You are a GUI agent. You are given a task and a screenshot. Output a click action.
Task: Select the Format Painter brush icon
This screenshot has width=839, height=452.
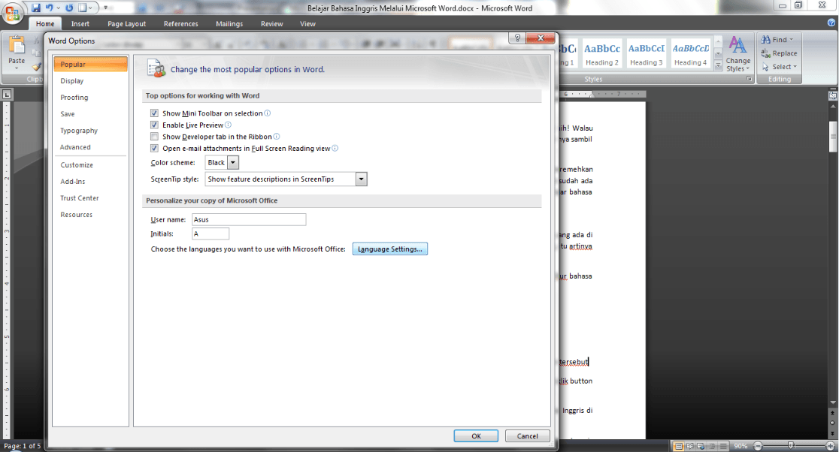(36, 68)
